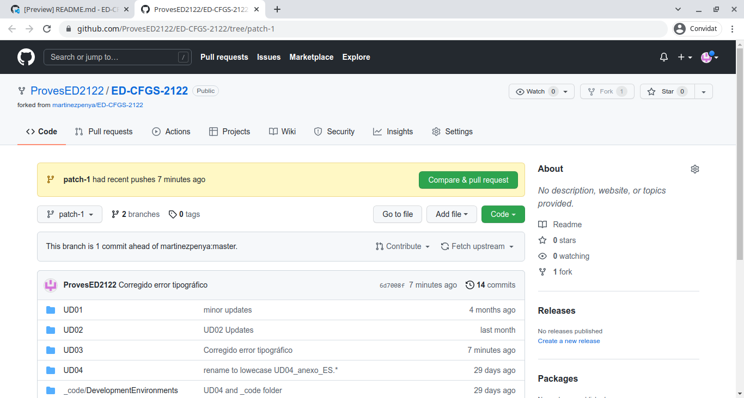
Task: Click the GitHub Octocat logo
Action: coord(26,57)
